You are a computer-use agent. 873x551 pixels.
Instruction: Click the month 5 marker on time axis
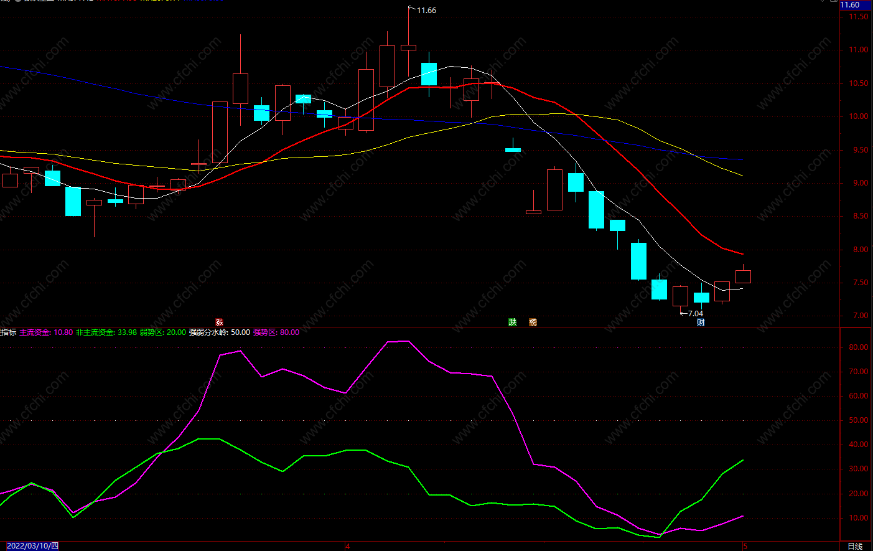point(745,546)
